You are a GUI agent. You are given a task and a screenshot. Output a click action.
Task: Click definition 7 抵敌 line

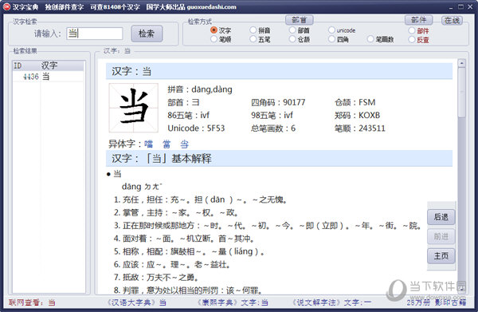156,277
